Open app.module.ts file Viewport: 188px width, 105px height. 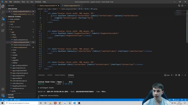tap(17, 78)
